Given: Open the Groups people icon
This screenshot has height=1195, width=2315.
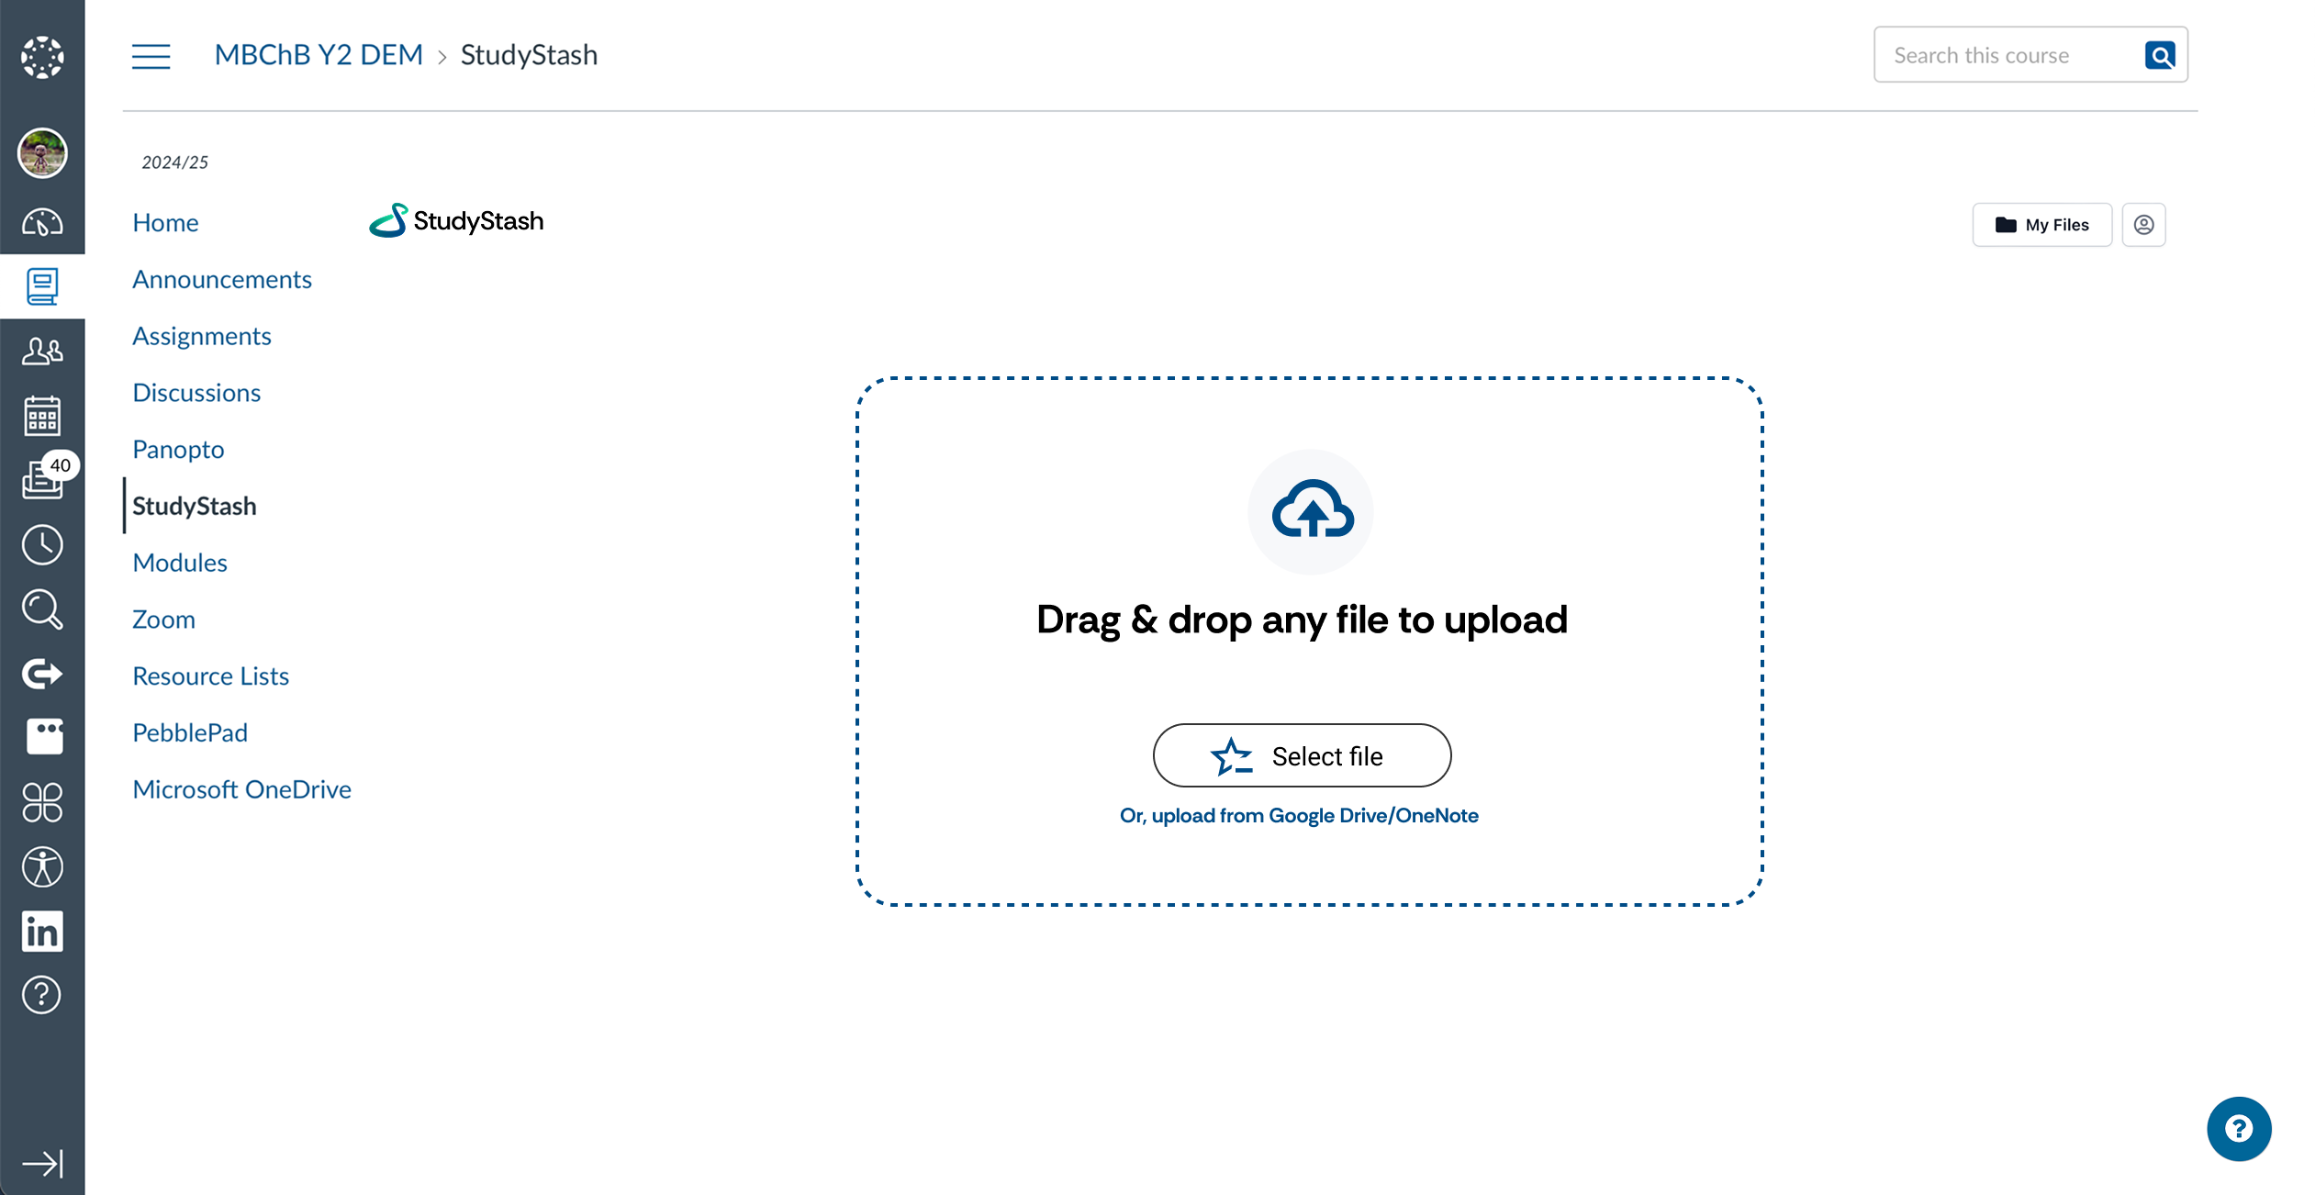Looking at the screenshot, I should (x=42, y=351).
